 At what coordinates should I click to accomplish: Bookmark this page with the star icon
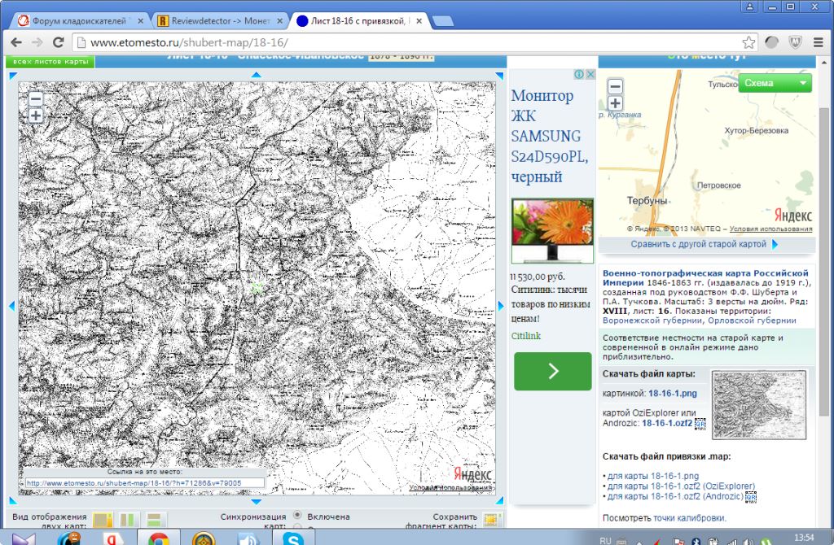748,42
